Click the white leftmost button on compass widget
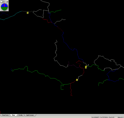Screen dimensions: 124x118 point(2,2)
